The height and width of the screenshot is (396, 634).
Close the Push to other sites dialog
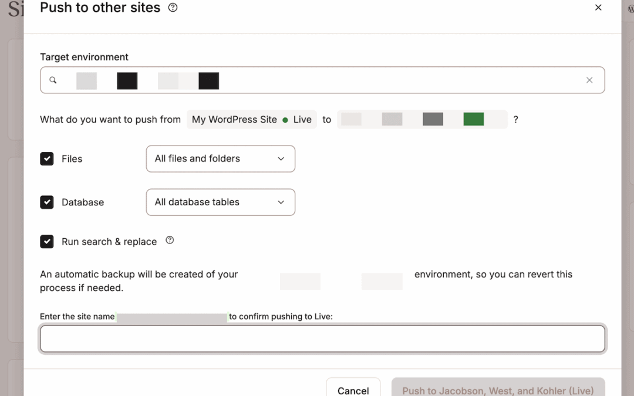(598, 8)
